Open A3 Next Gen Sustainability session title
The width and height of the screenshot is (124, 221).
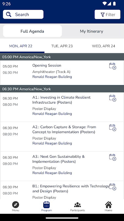[58, 159]
